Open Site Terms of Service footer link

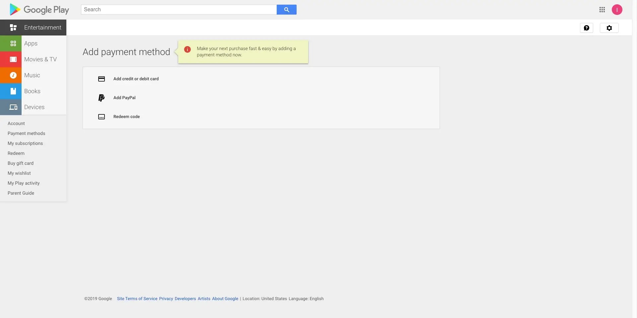tap(137, 299)
